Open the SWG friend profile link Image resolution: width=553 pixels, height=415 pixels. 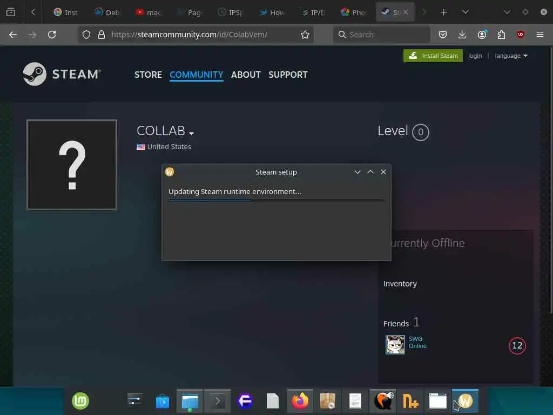coord(415,338)
